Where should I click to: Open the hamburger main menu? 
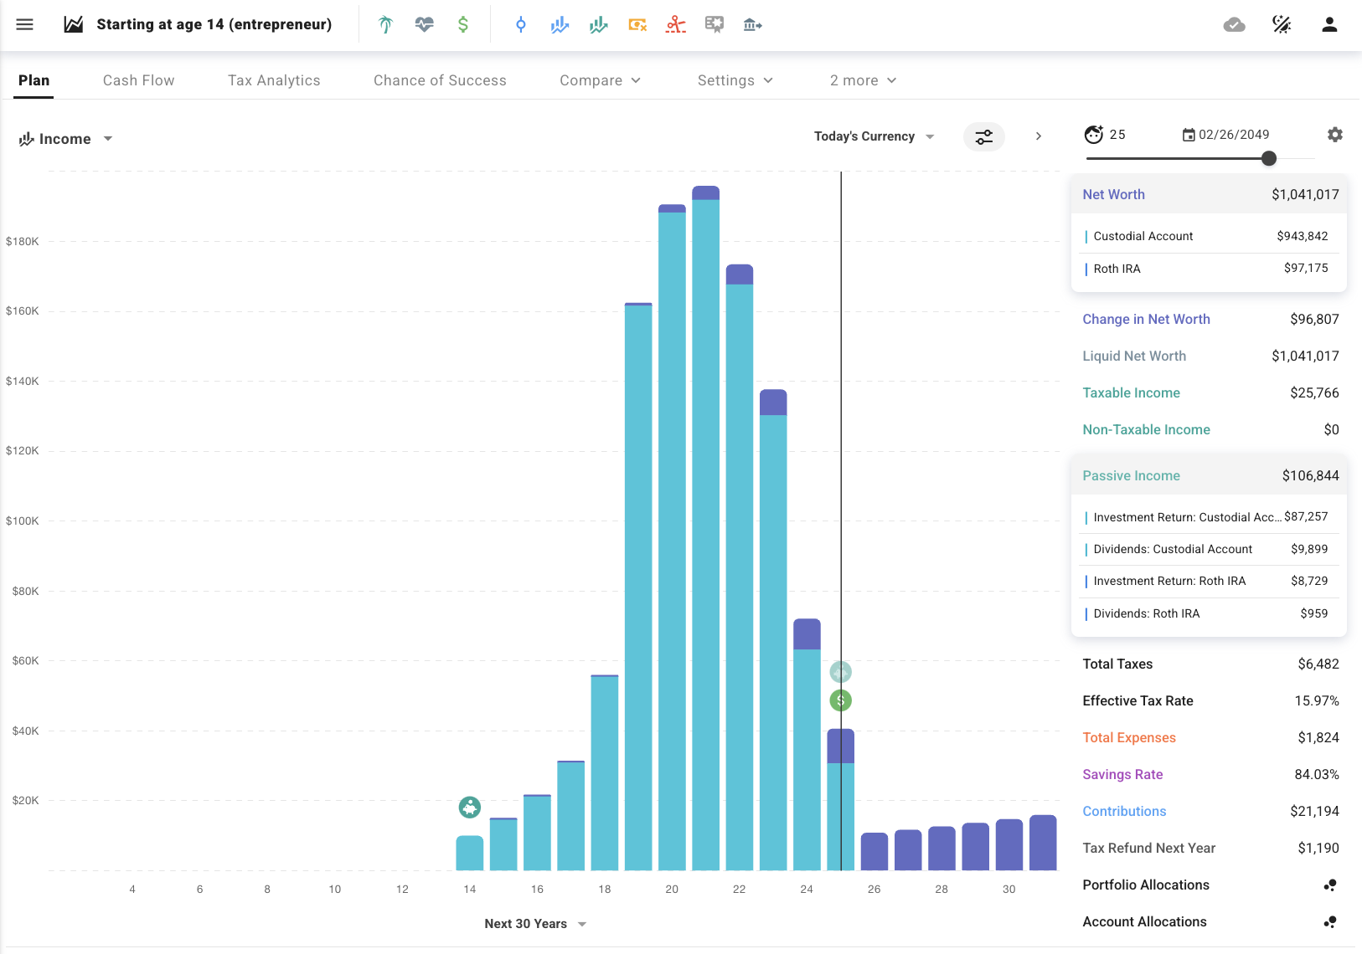(x=25, y=24)
